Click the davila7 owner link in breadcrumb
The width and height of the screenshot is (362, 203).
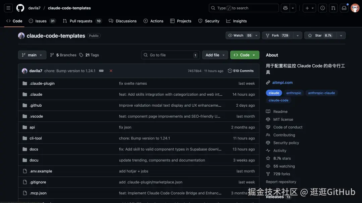click(35, 8)
